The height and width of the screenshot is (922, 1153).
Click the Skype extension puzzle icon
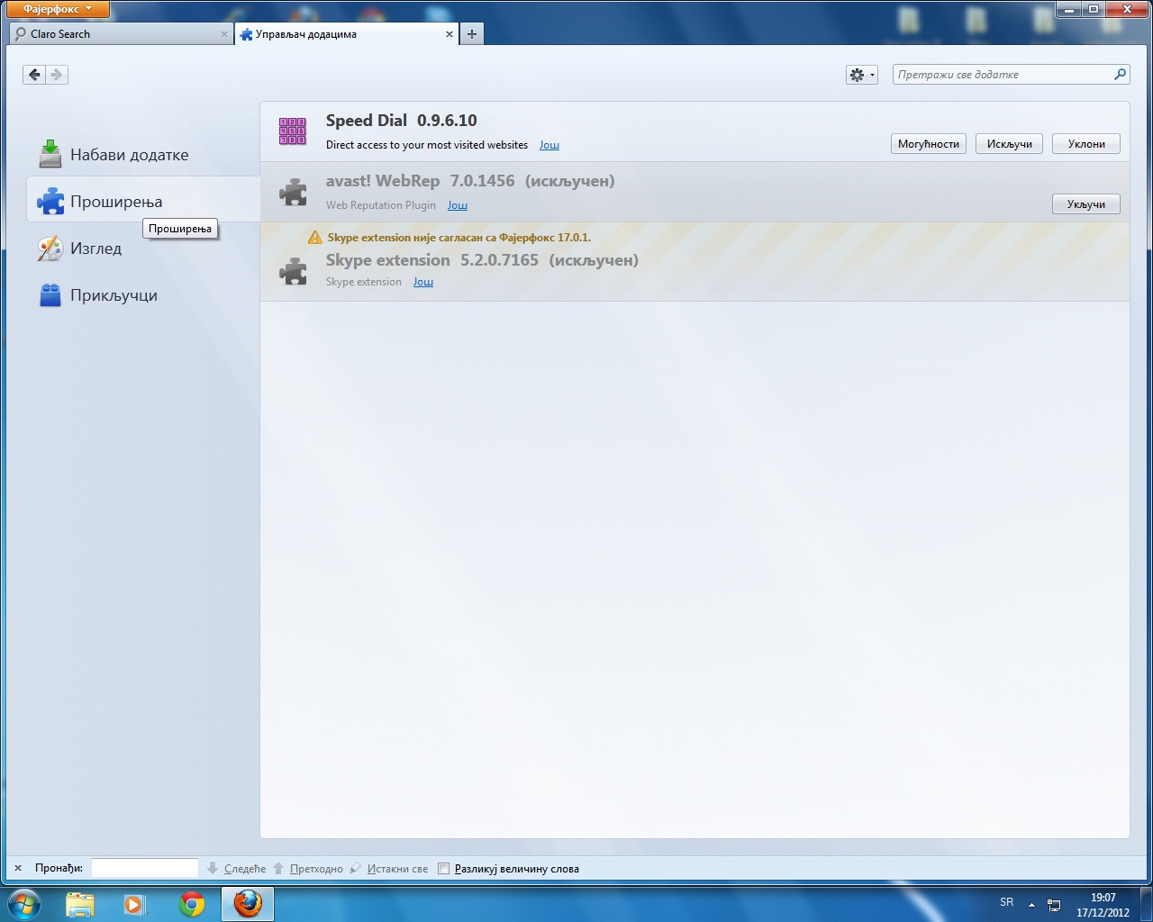pyautogui.click(x=293, y=270)
